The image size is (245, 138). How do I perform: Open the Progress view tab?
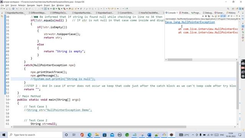coord(196,13)
